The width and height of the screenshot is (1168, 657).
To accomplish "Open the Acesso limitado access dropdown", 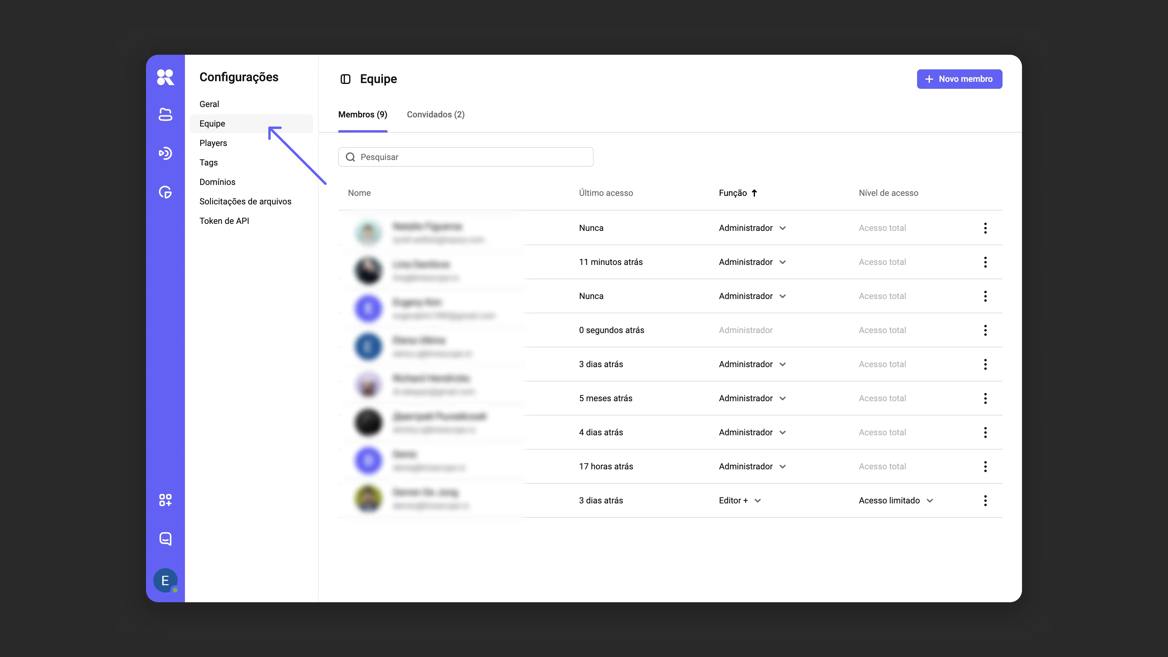I will click(x=896, y=500).
